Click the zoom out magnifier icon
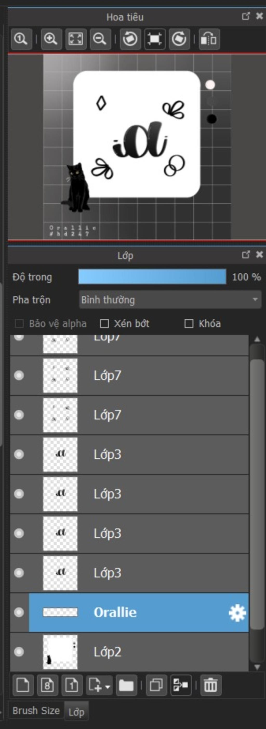 100,39
